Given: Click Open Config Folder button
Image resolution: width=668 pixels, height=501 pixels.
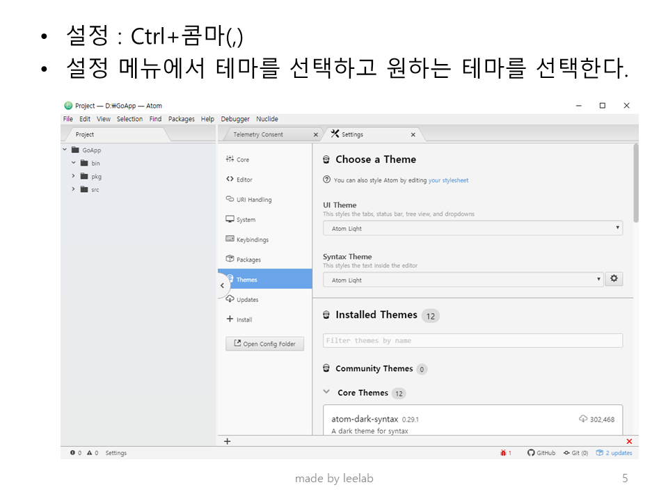Looking at the screenshot, I should [264, 344].
